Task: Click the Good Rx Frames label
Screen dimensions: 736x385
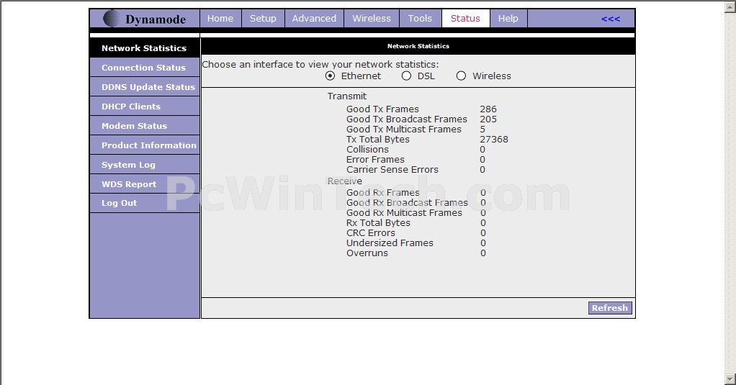Action: coord(383,193)
